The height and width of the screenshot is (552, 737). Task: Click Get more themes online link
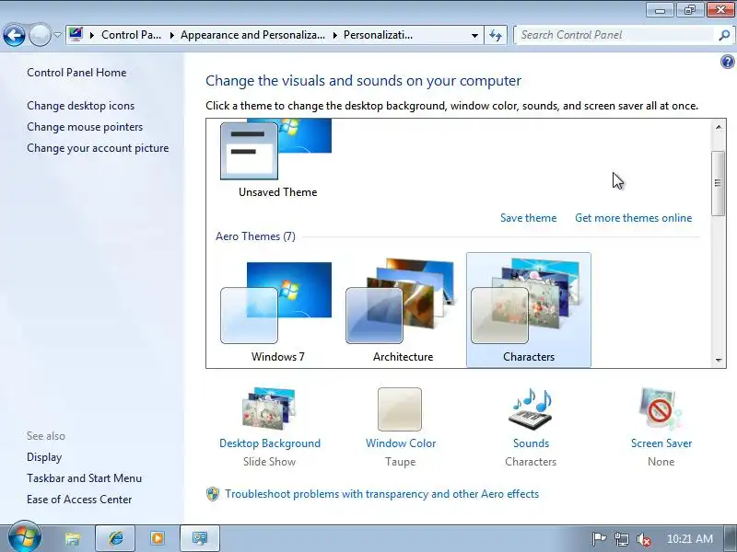(x=633, y=218)
